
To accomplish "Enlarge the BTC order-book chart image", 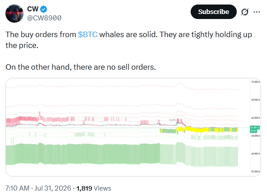I will click(x=133, y=127).
